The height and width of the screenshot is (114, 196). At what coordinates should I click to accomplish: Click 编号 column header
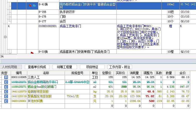click(x=19, y=73)
